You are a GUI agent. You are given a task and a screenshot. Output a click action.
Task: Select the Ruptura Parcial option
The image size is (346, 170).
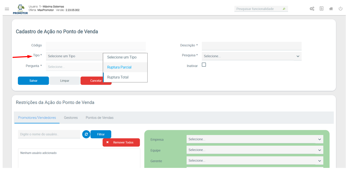(125, 67)
